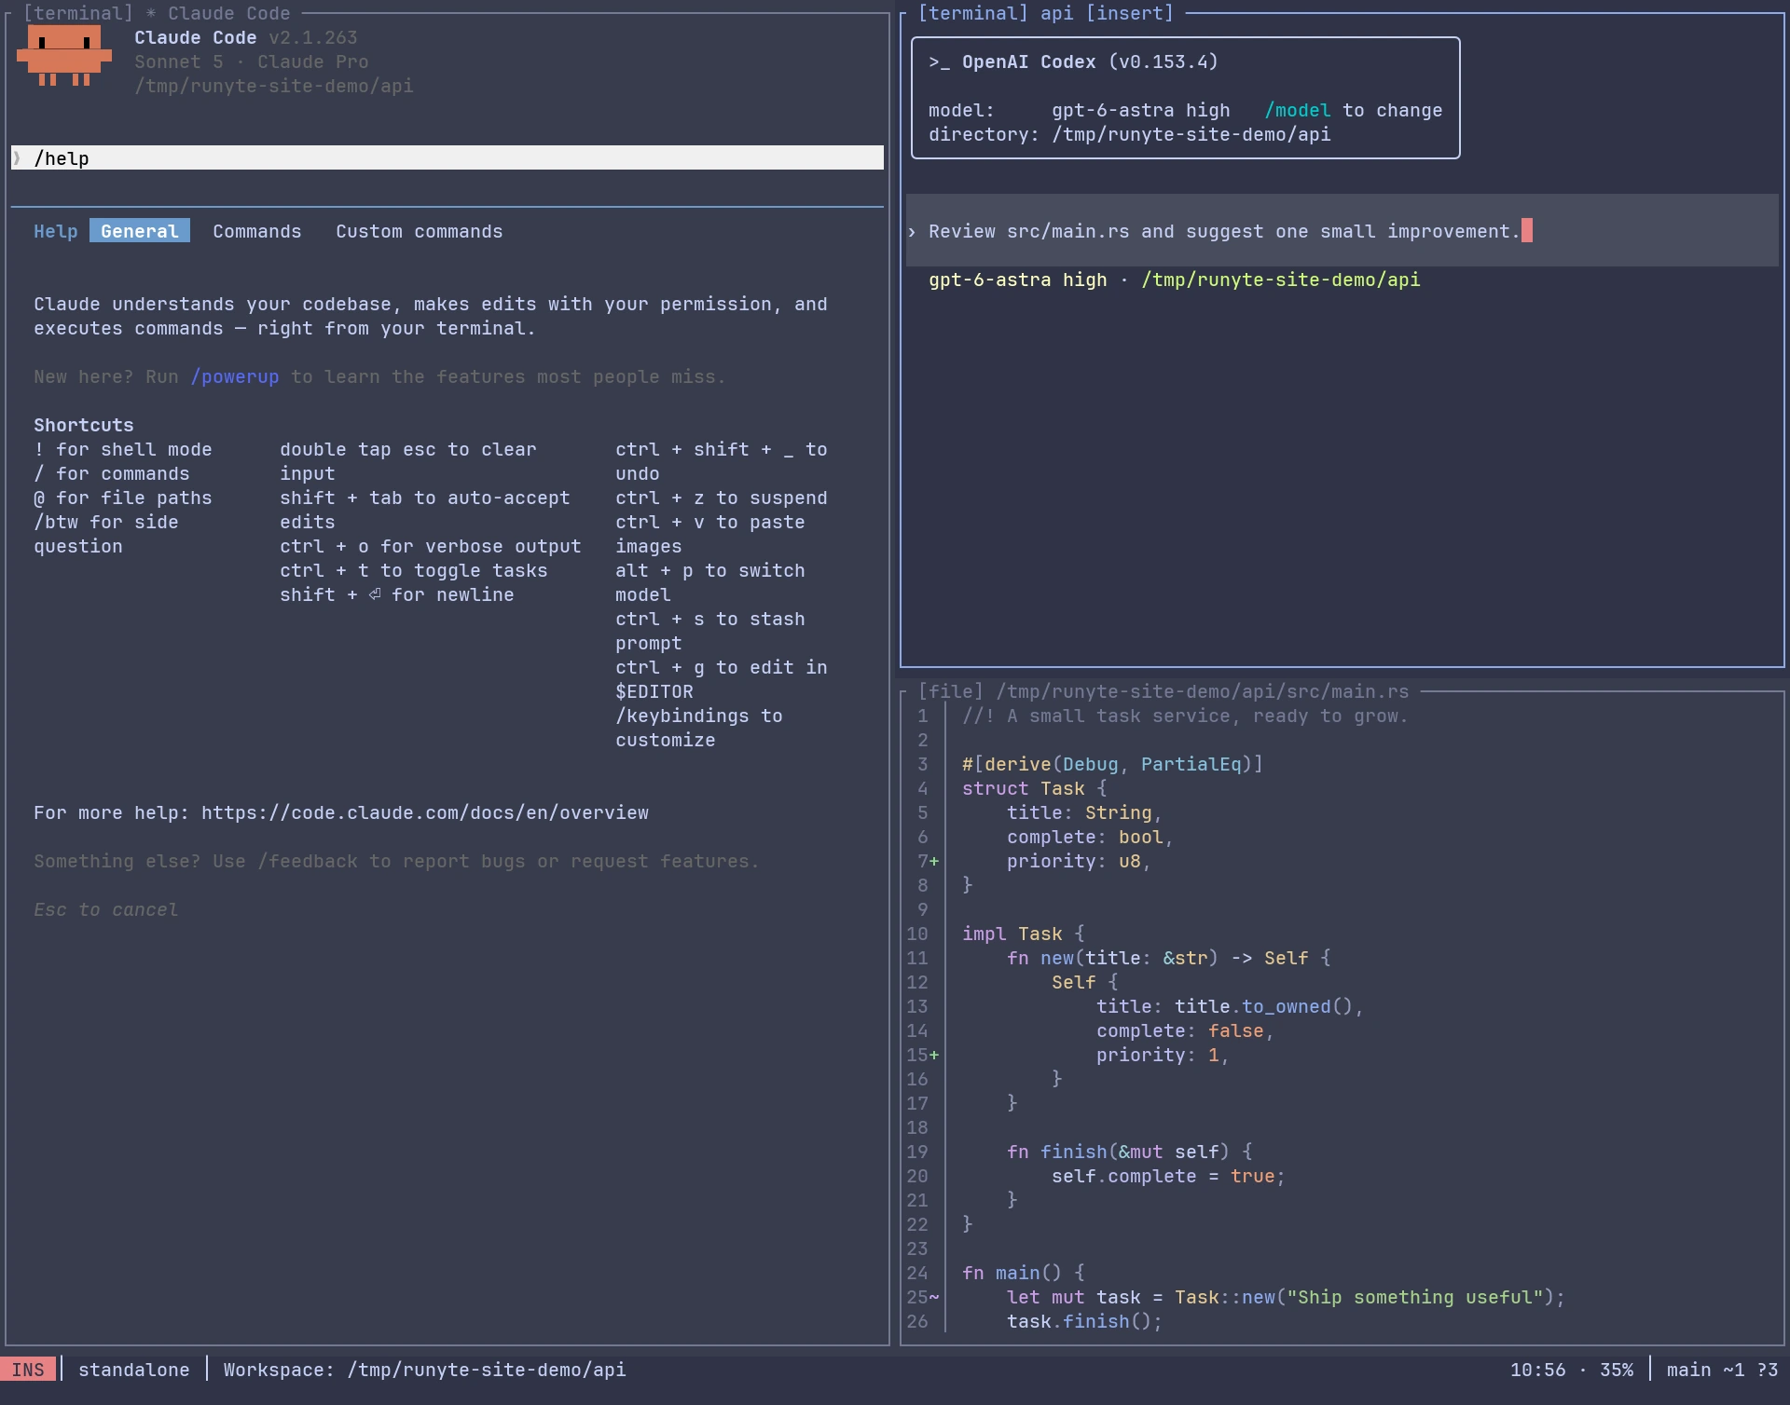1790x1405 pixels.
Task: Click the INS mode indicator in status bar
Action: coord(28,1370)
